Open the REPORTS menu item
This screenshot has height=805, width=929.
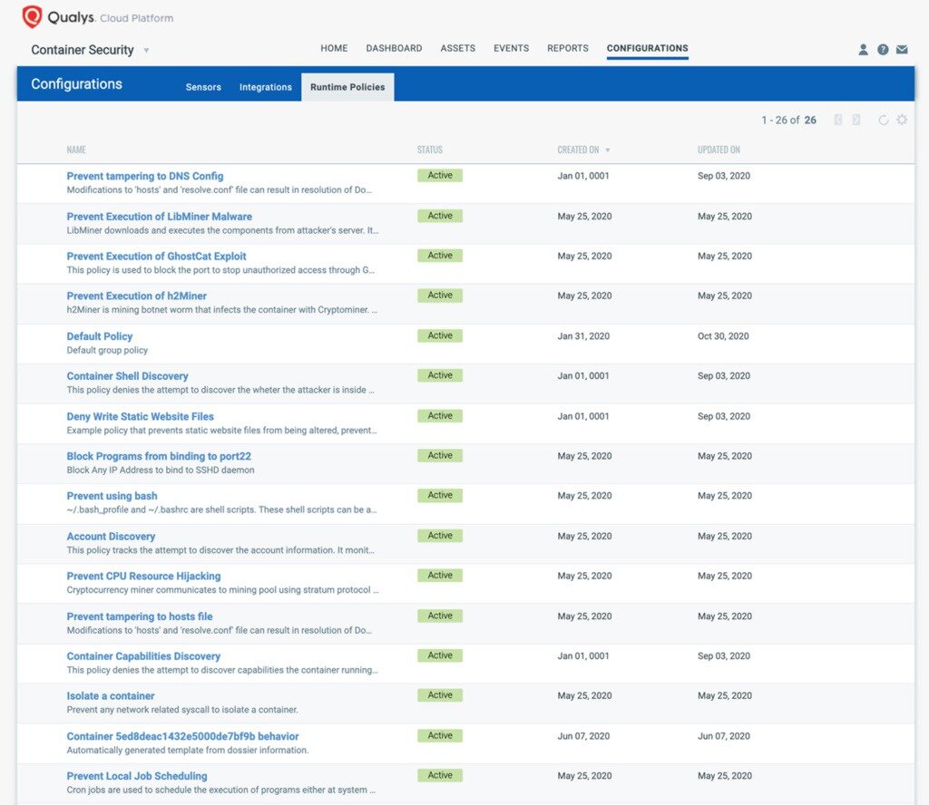coord(568,48)
